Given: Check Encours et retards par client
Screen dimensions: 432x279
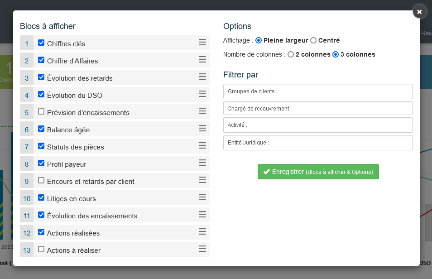Looking at the screenshot, I should (41, 180).
